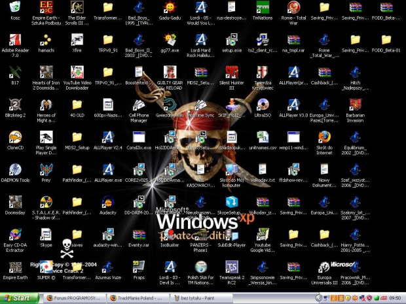406x304 pixels.
Task: Expand hidden system tray icons arrow
Action: coord(319,298)
